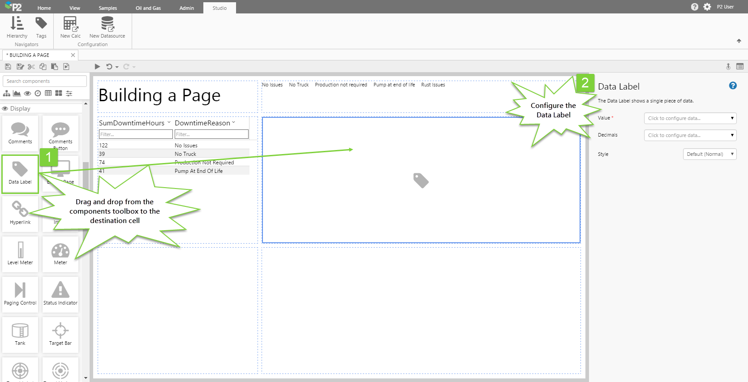Click the SumDowntimeHours filter box
The image size is (748, 382).
(136, 134)
